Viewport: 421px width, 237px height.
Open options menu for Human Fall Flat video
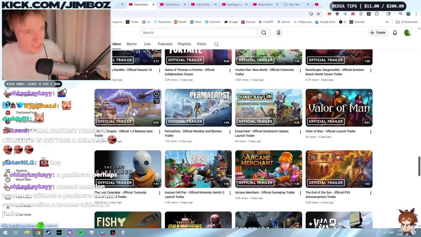click(x=230, y=193)
